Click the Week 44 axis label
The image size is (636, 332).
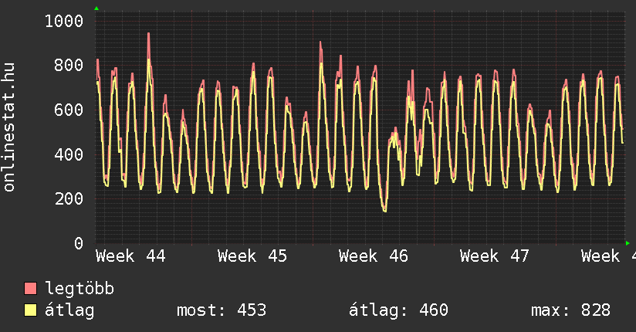130,256
